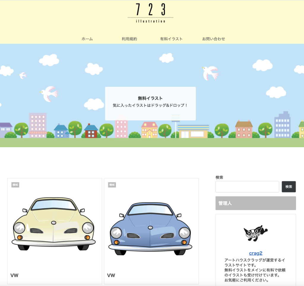The width and height of the screenshot is (304, 286).
Task: Open the cream-colored VW car illustration
Action: (x=54, y=224)
